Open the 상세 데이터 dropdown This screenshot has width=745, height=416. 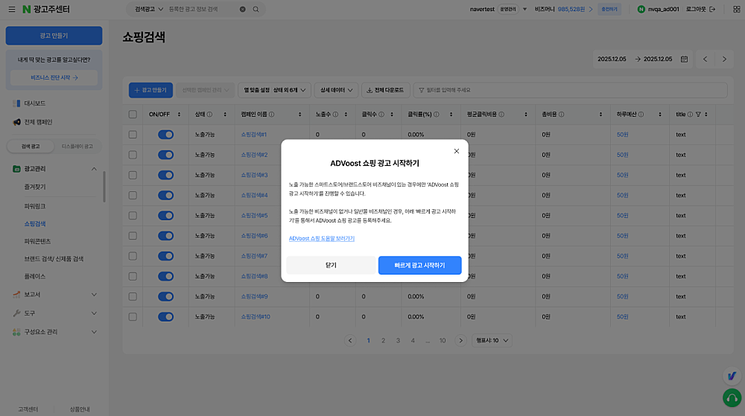point(336,90)
